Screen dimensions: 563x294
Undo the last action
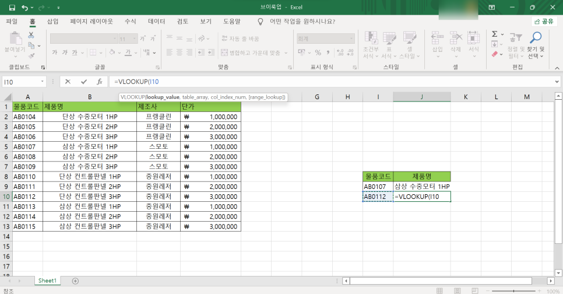tap(25, 8)
